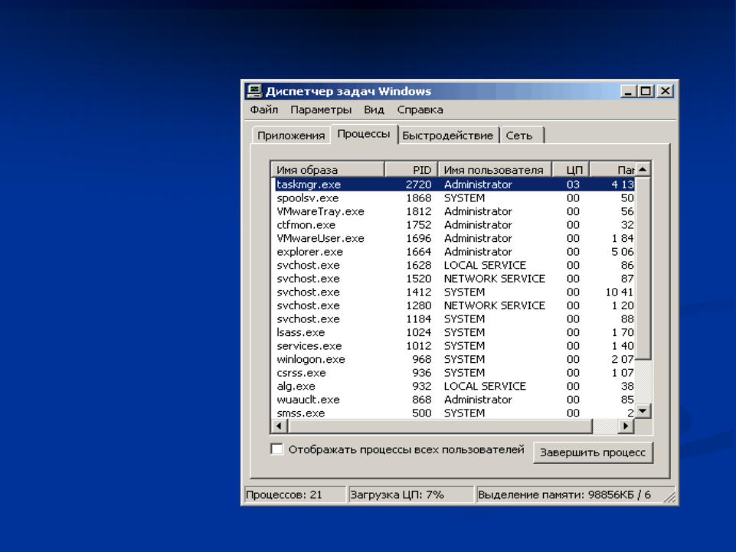Click the horizontal scrollbar thumb
736x552 pixels.
click(x=440, y=426)
